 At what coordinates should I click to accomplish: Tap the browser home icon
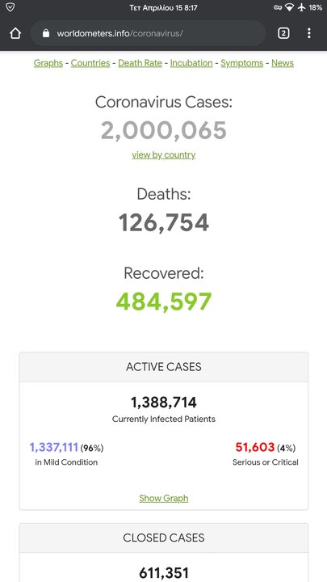(15, 33)
